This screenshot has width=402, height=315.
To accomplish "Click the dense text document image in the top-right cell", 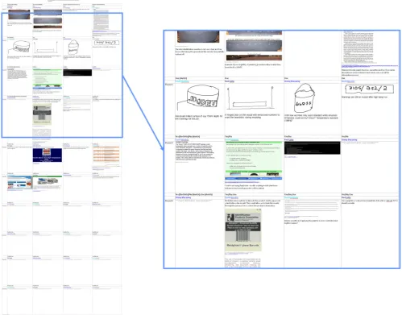I will pyautogui.click(x=358, y=48).
